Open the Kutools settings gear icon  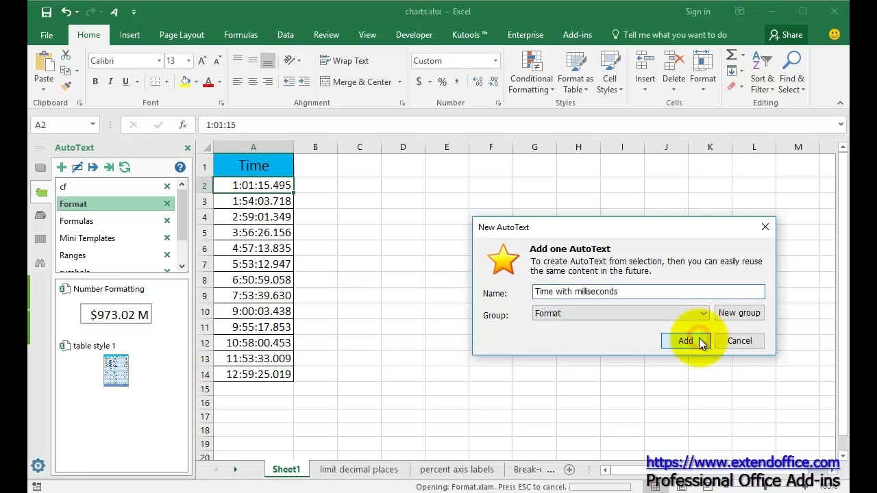point(38,466)
